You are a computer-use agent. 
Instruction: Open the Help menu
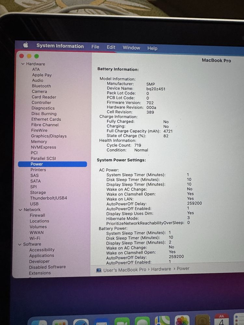tap(152, 48)
